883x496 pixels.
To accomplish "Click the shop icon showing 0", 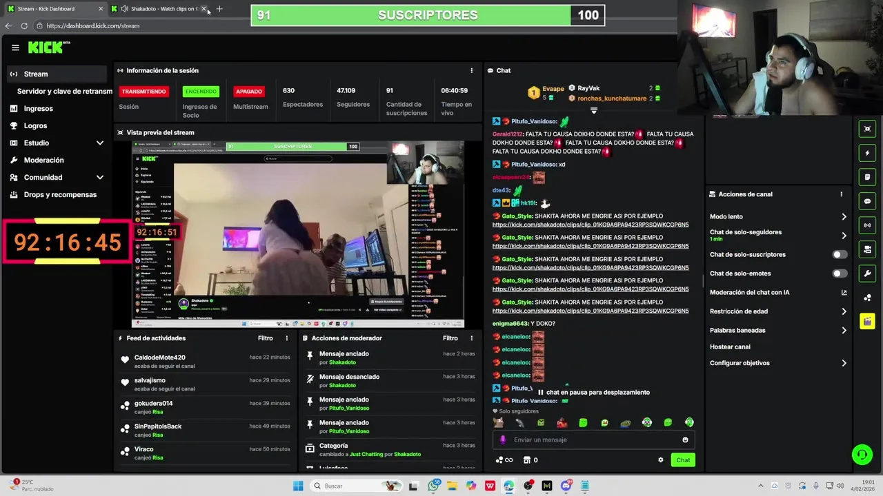I will point(530,460).
